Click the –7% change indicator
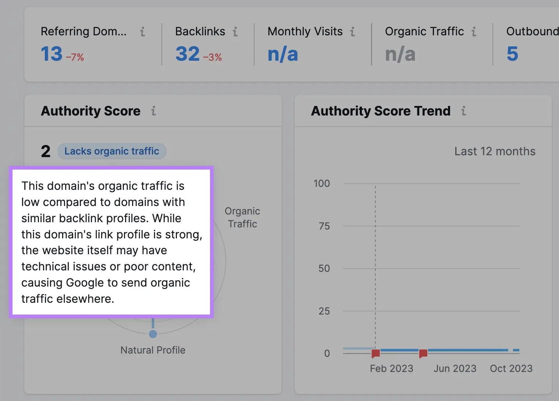 [x=75, y=57]
